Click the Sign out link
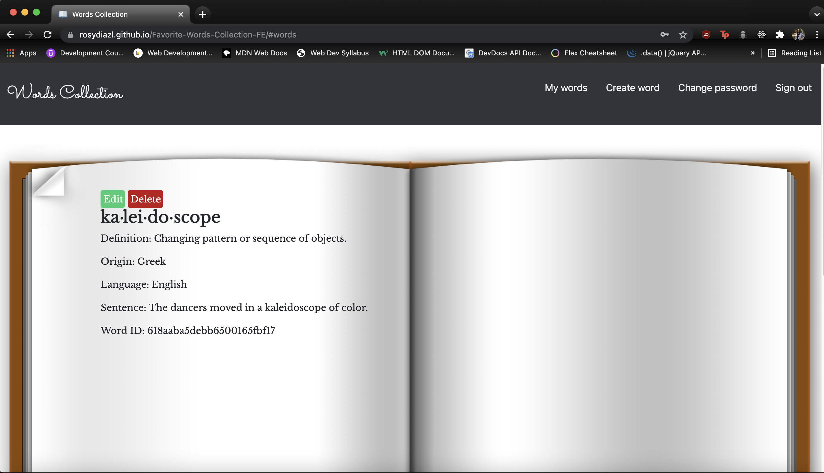This screenshot has width=824, height=473. point(793,88)
